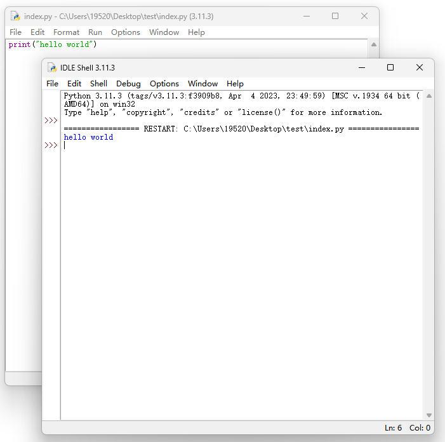Open Edit menu in index.py editor window

click(37, 32)
